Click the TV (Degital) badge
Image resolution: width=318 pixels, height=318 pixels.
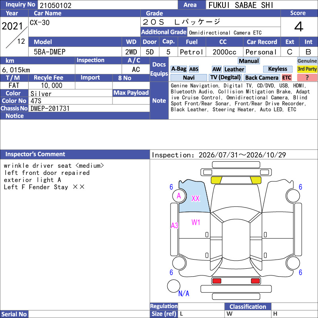click(225, 78)
